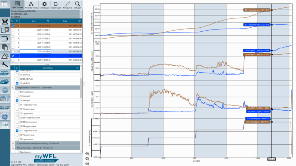Open myWFL Cockpit from sidebar
Viewport: 296px width, 166px height.
point(5,73)
